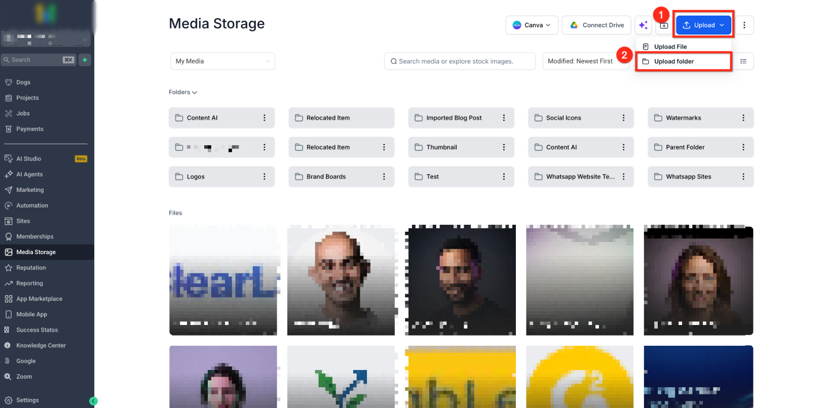
Task: Click three-dot menu on Watermarks folder
Action: [743, 118]
